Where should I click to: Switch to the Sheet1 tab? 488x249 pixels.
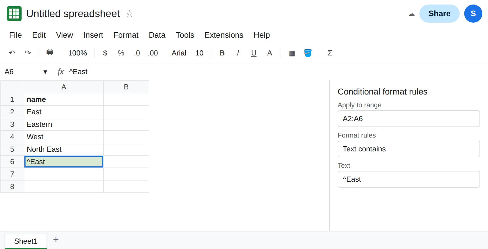point(26,241)
